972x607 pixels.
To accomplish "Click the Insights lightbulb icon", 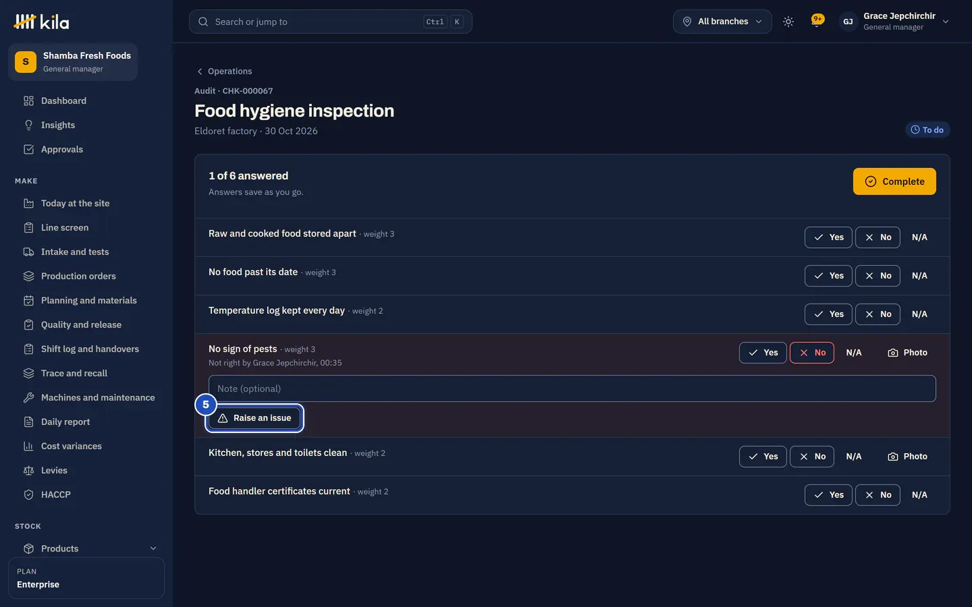I will coord(28,125).
